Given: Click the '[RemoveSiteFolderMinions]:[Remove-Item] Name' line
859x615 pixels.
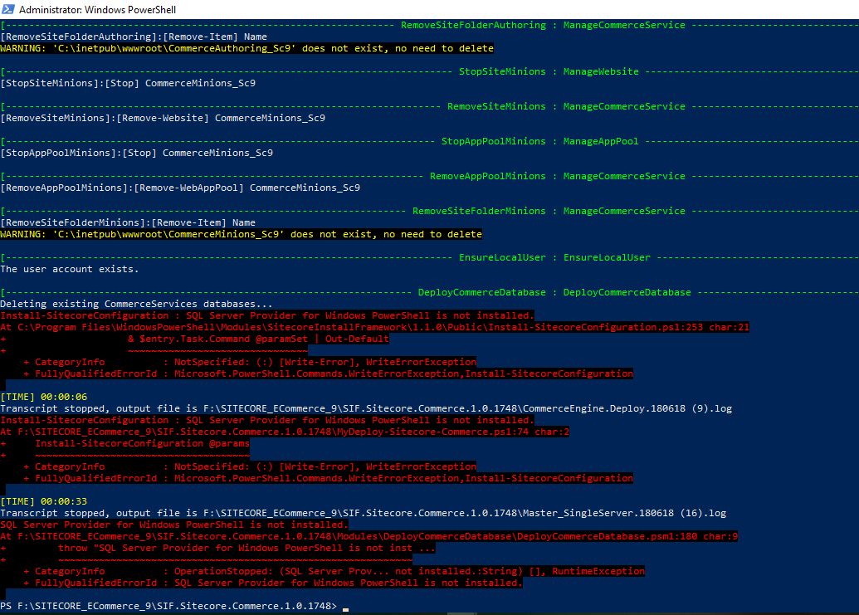Looking at the screenshot, I should pos(128,222).
